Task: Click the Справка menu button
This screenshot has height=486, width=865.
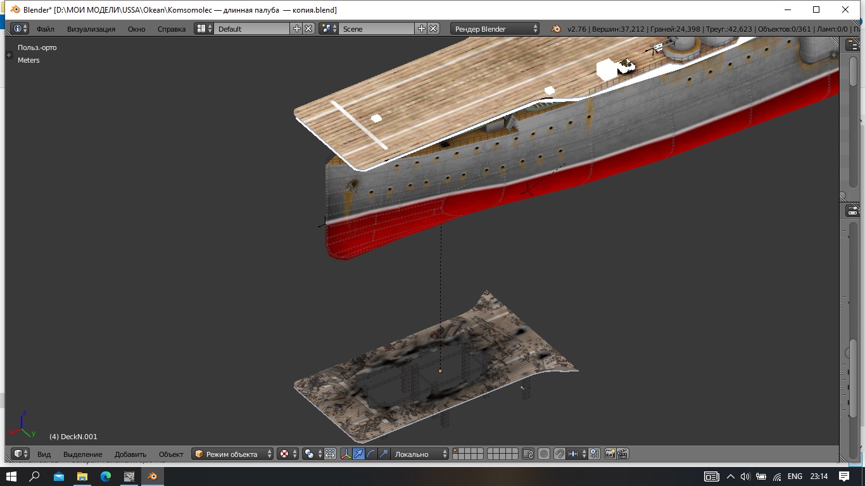Action: click(x=172, y=28)
